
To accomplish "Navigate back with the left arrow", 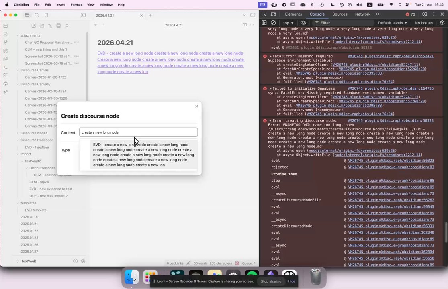I will [x=96, y=25].
